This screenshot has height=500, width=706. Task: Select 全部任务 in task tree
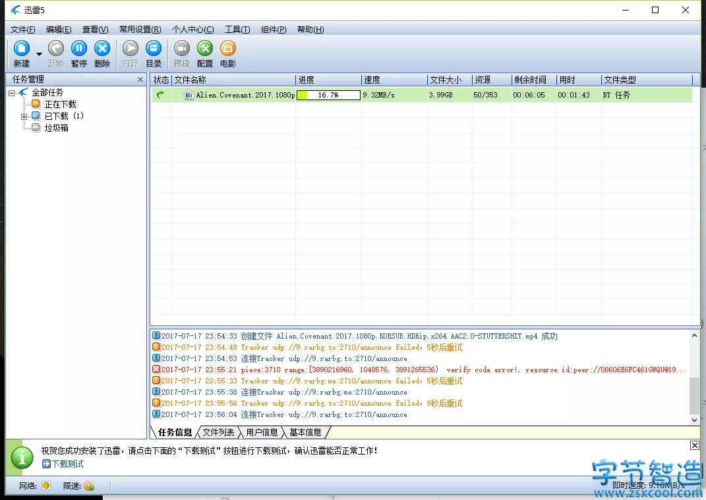coord(47,93)
